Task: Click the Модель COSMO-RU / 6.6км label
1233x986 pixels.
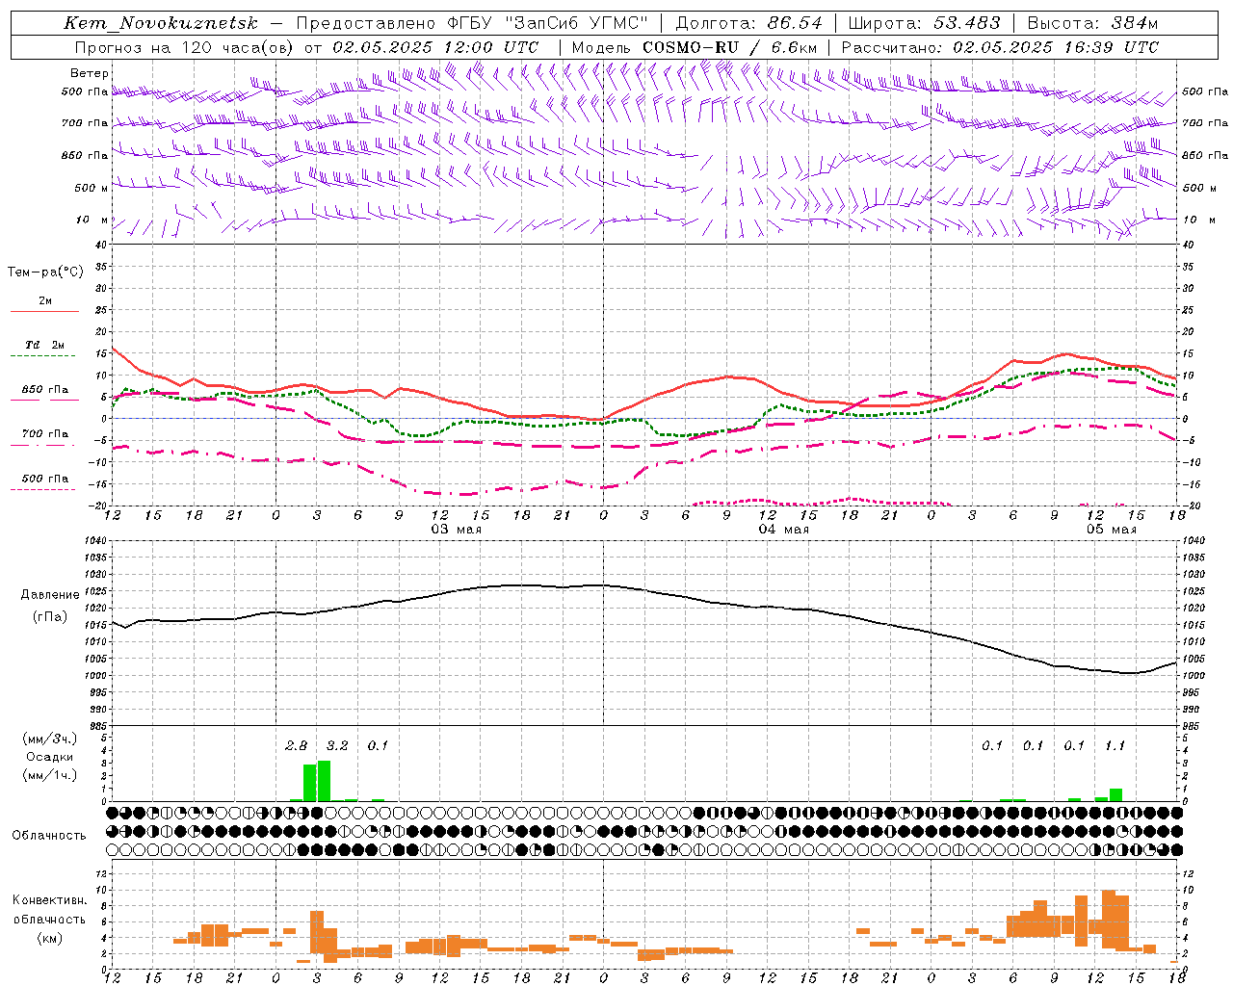Action: (x=695, y=47)
